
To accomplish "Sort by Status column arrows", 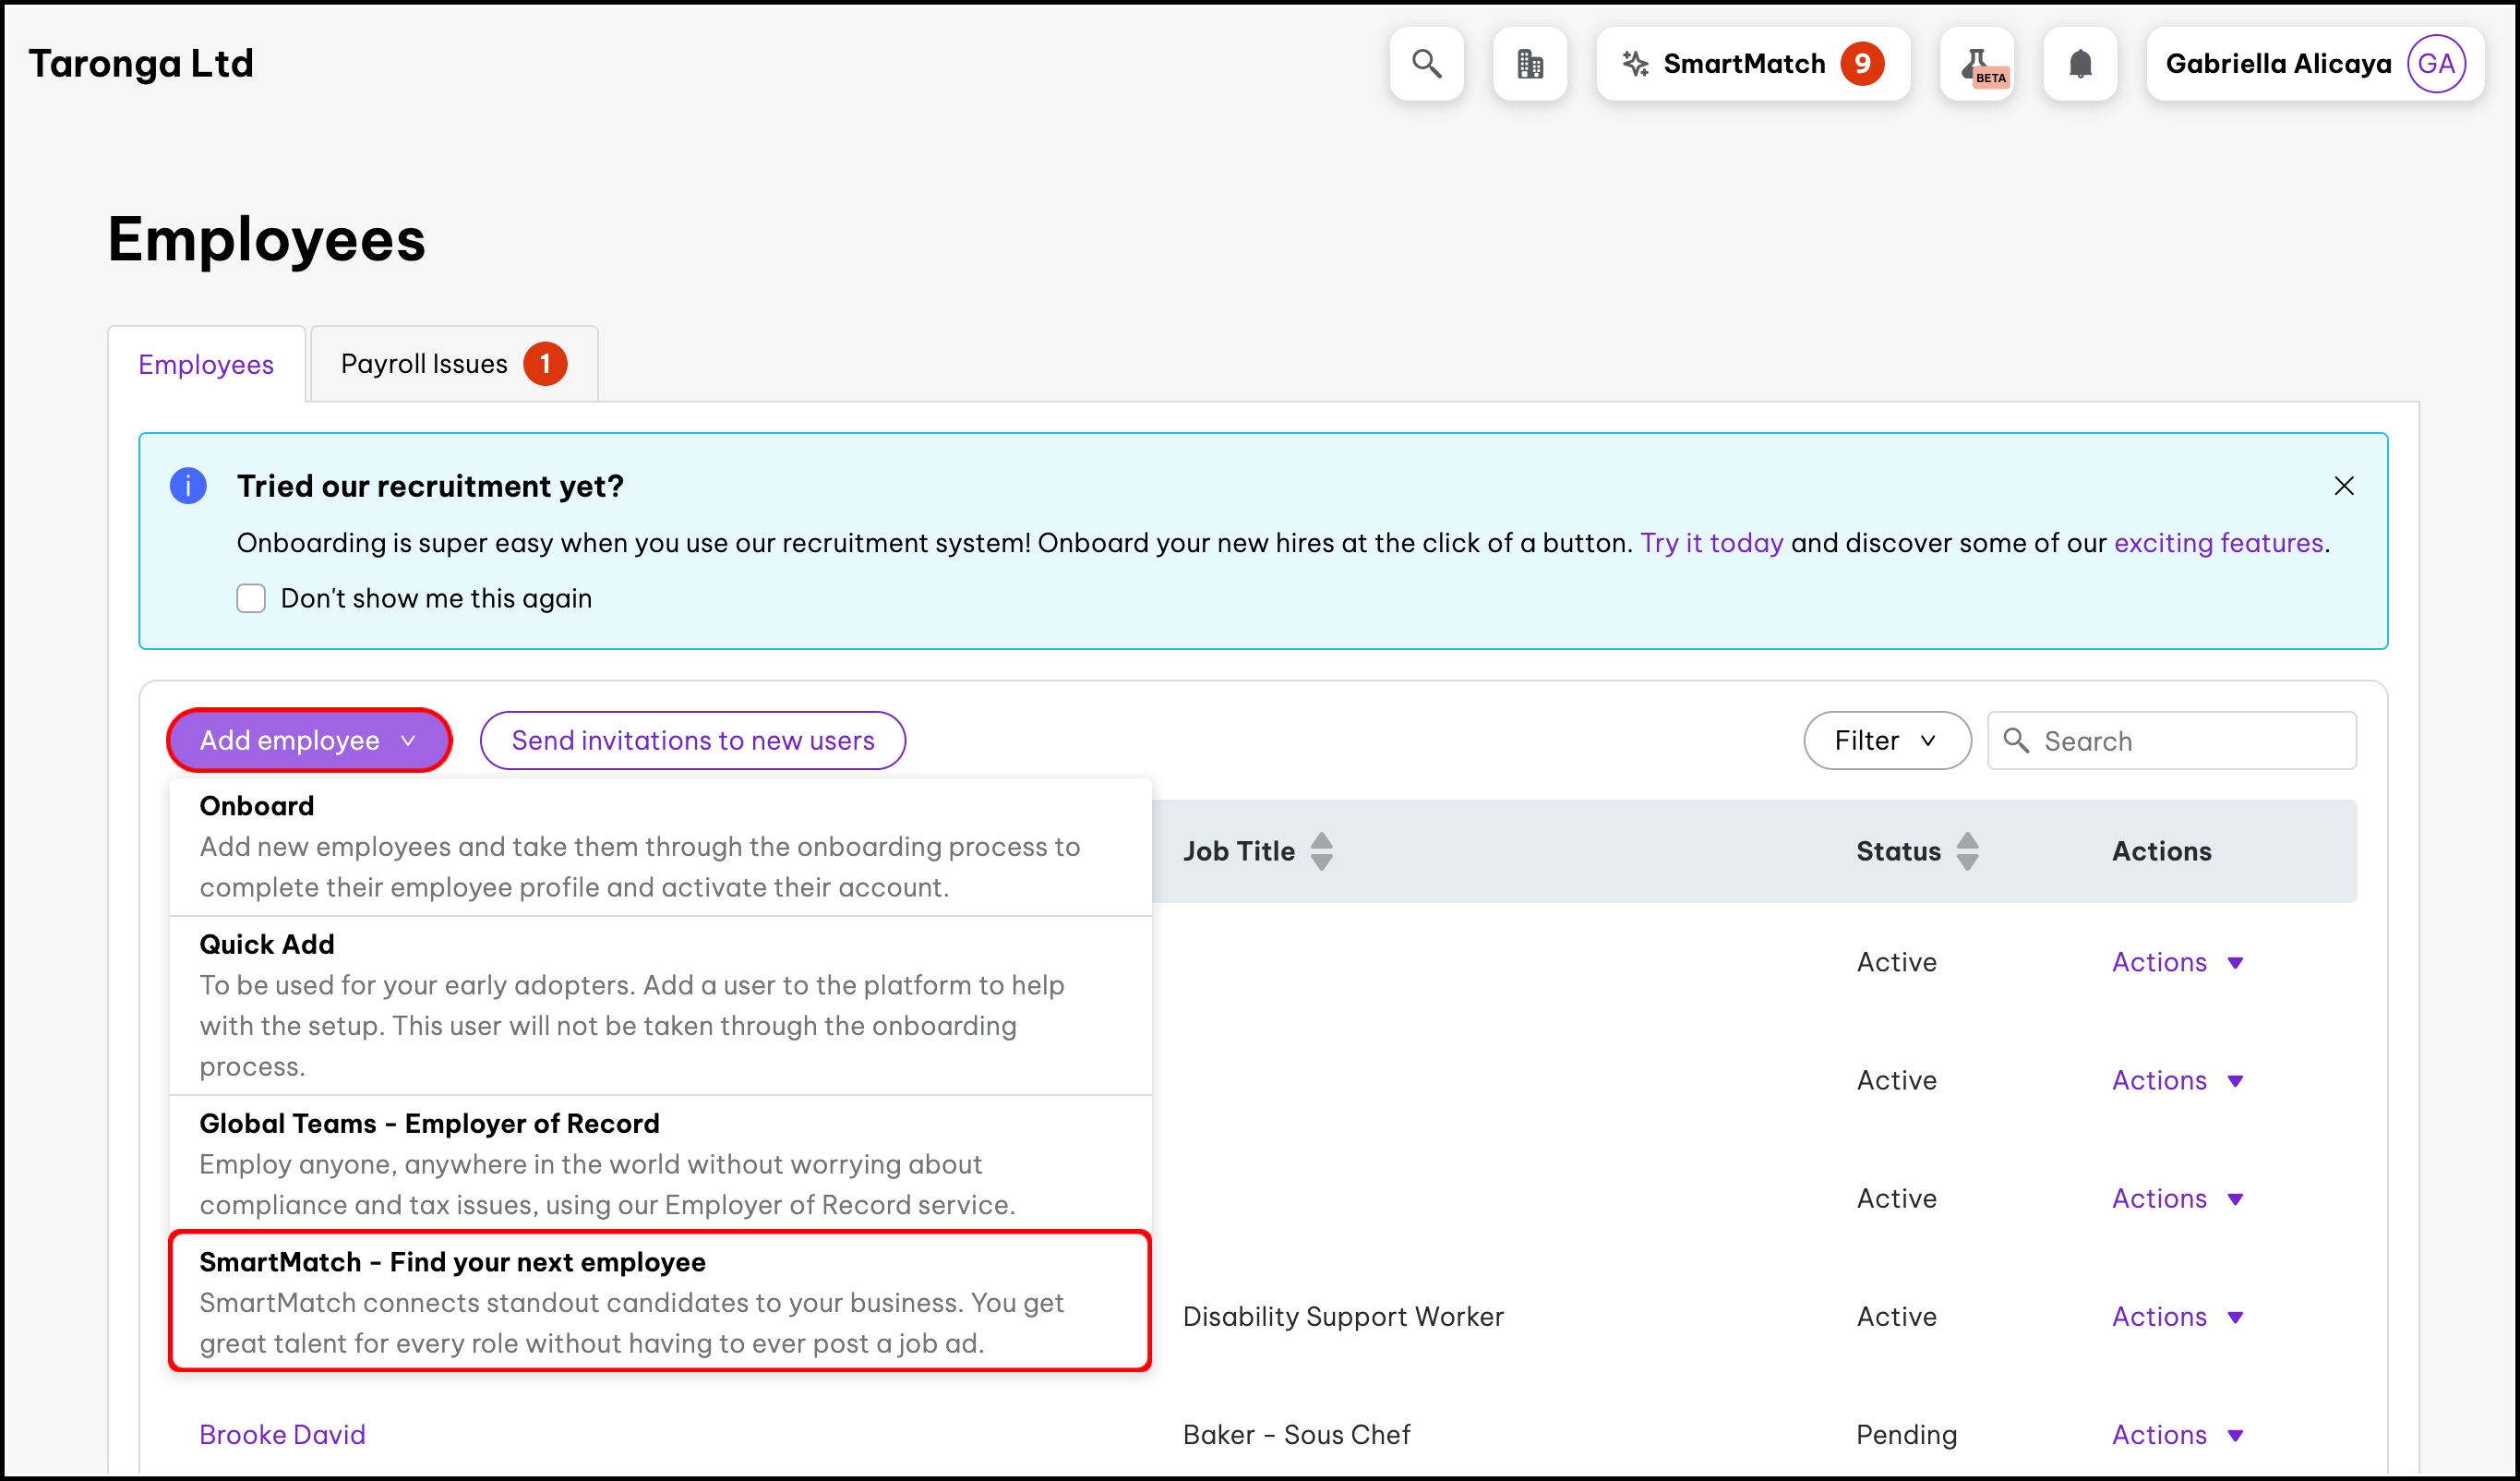I will (x=1966, y=851).
